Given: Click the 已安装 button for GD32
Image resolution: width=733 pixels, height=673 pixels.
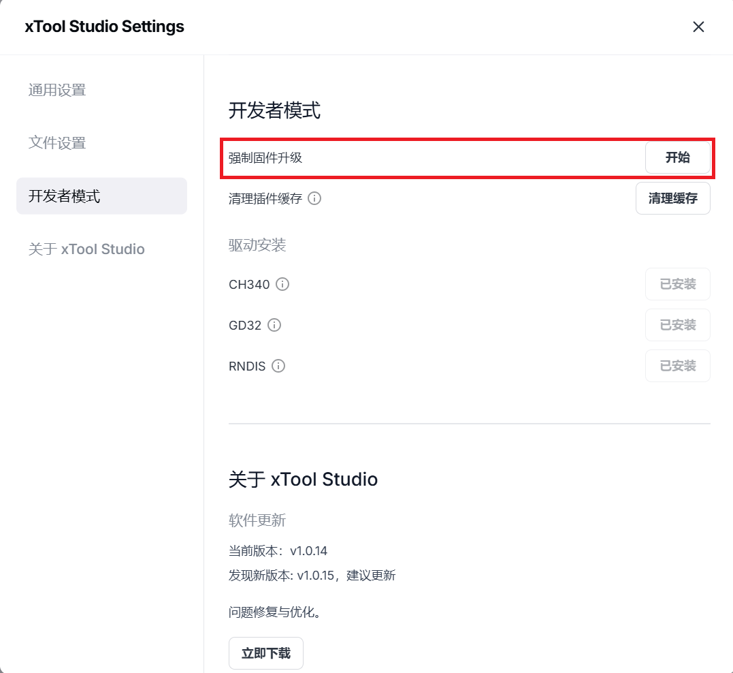Looking at the screenshot, I should [677, 325].
